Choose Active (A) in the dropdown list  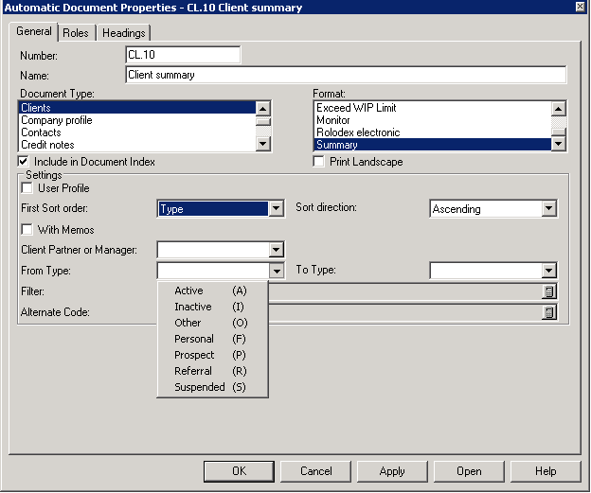point(211,291)
